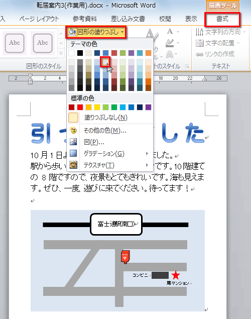
Task: Select 塗りつぶしなし(N) menu entry
Action: (110, 118)
